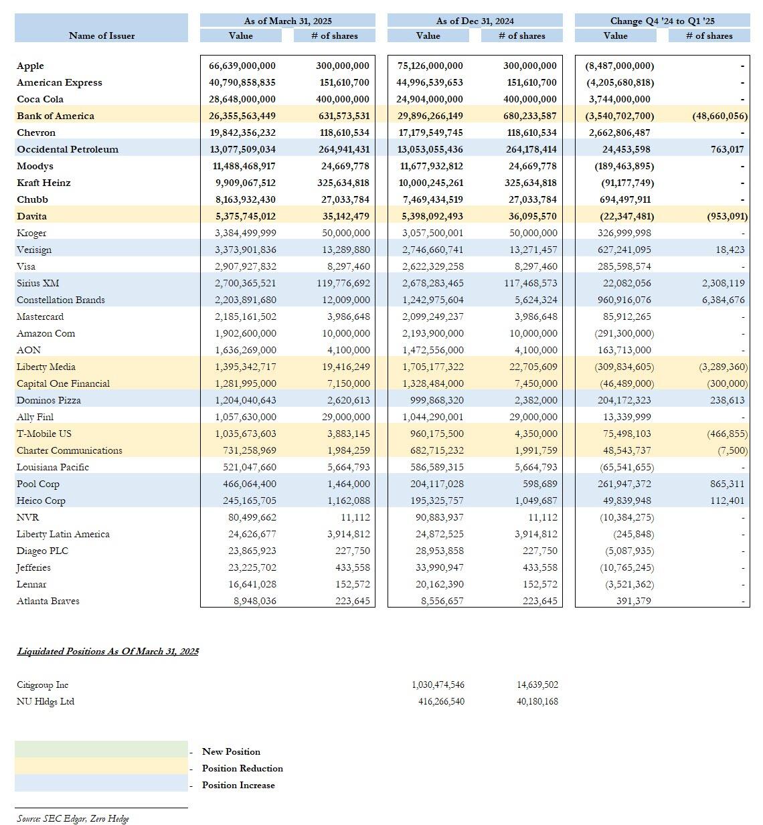This screenshot has height=825, width=763.
Task: Select the Coca Cola issuer name
Action: [40, 99]
